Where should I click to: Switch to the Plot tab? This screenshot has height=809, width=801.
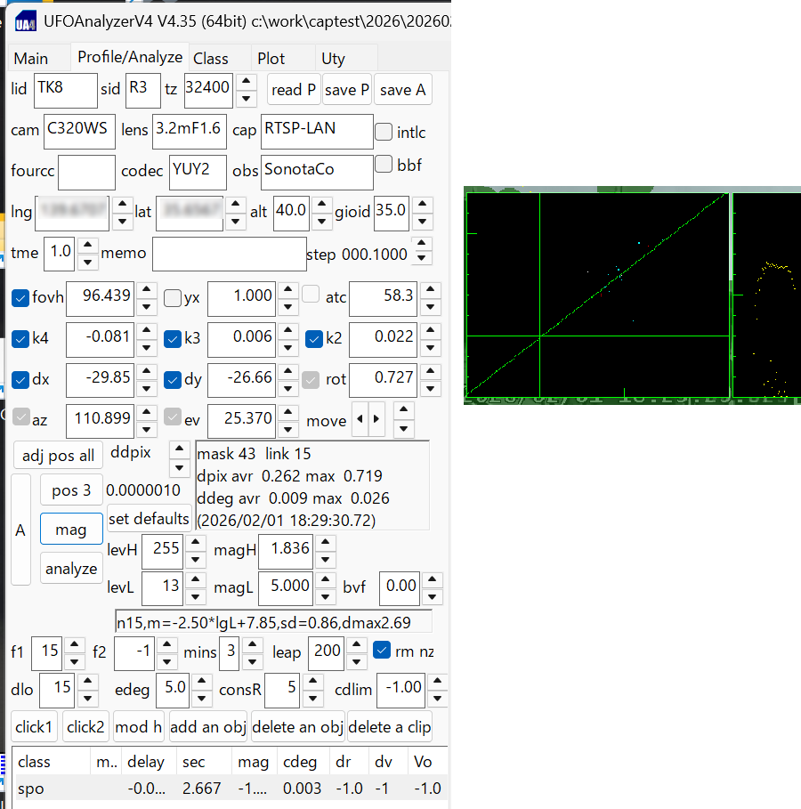pyautogui.click(x=271, y=59)
